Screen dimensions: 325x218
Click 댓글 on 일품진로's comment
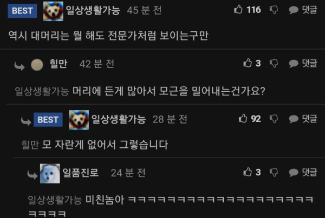pos(303,172)
